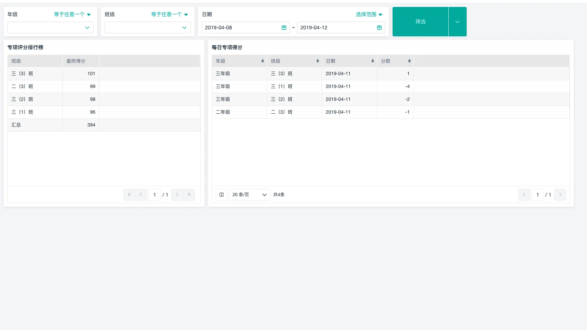Jump to first page of 专项评分排行榜 table

click(x=129, y=195)
